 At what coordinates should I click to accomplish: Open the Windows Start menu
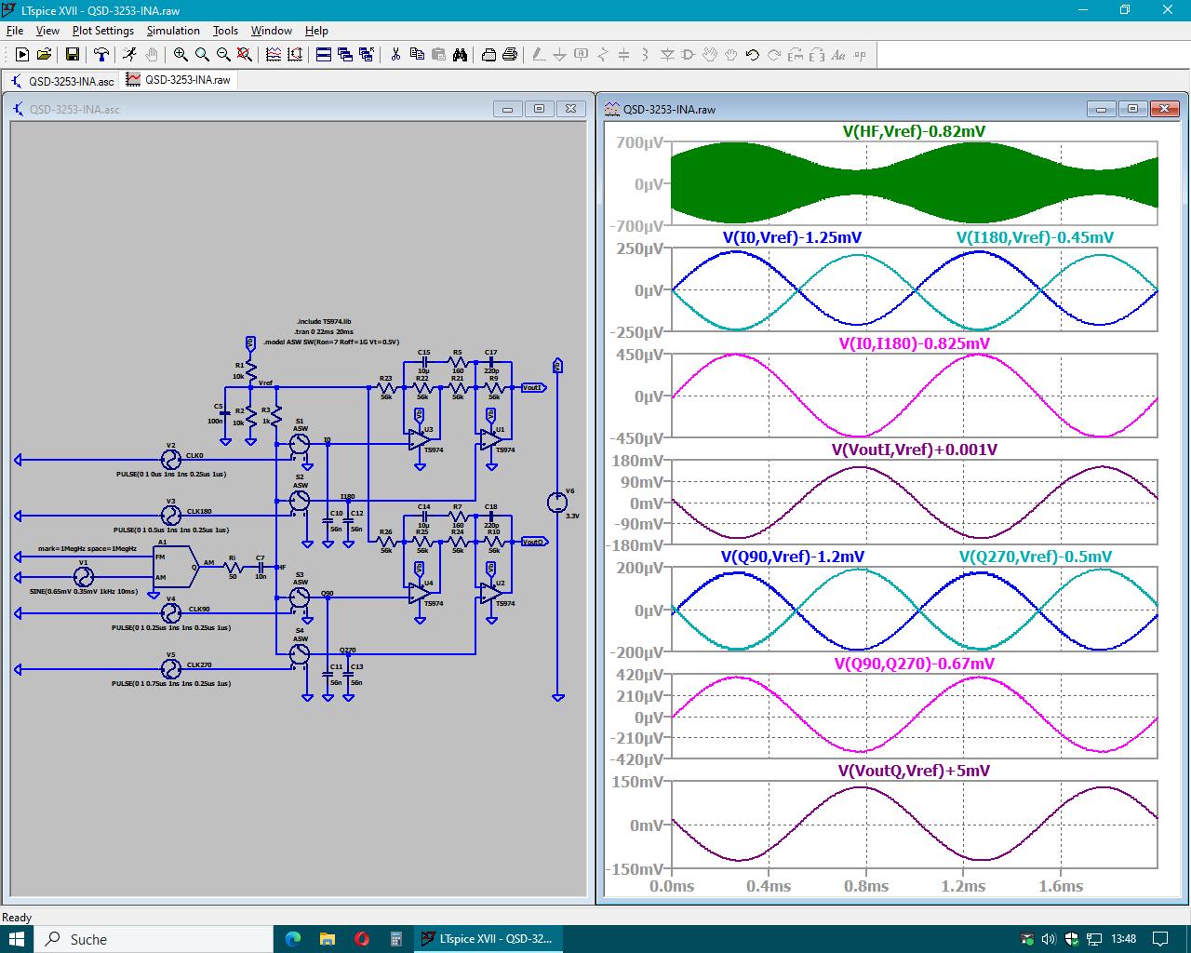coord(17,939)
